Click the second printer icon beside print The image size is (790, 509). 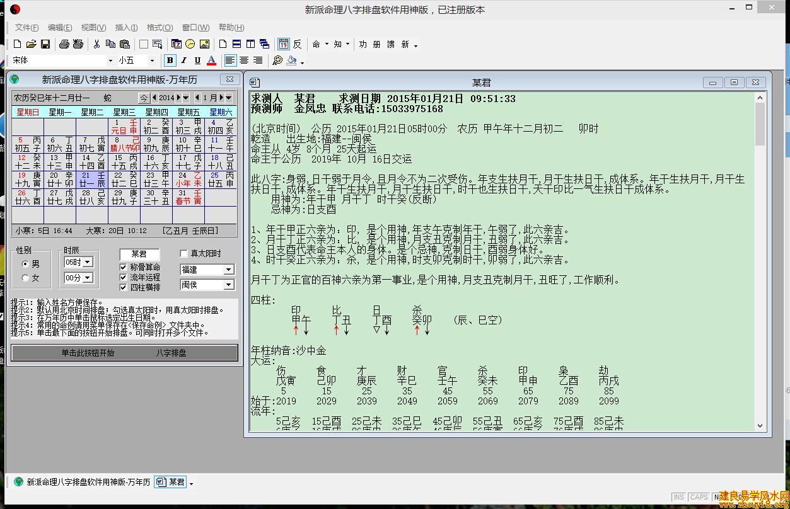point(78,44)
